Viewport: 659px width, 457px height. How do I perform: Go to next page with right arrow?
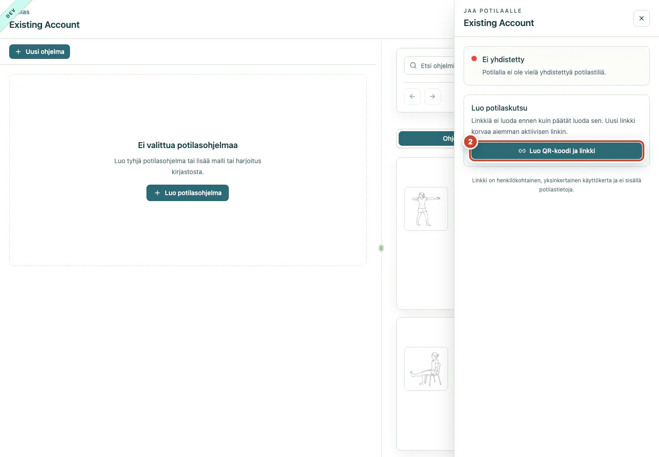[432, 96]
